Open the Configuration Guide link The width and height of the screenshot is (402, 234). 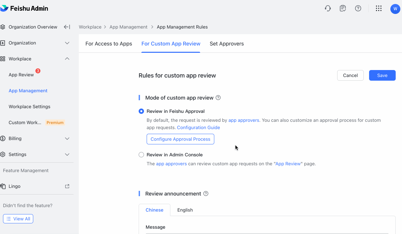(x=198, y=127)
